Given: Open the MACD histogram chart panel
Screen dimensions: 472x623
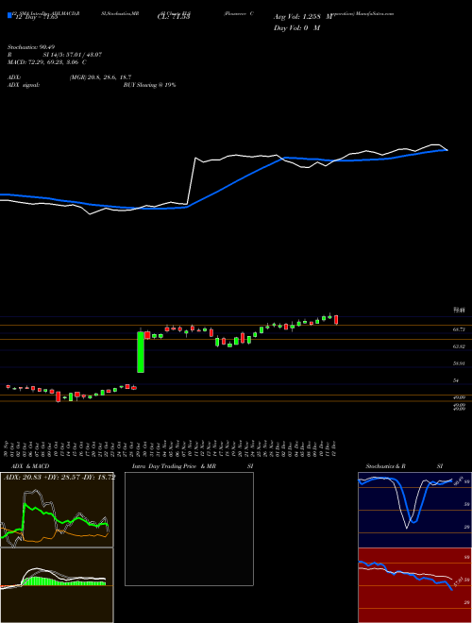Looking at the screenshot, I should point(57,585).
